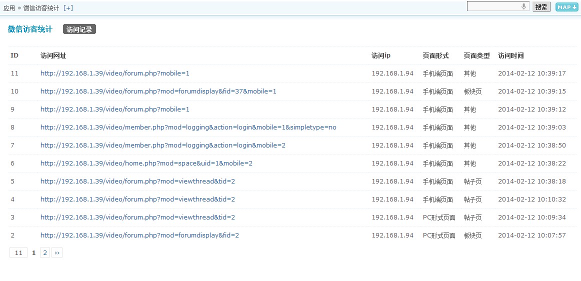Select timestamp 2014-02-12 10:07:57
581x281 pixels.
pyautogui.click(x=532, y=235)
